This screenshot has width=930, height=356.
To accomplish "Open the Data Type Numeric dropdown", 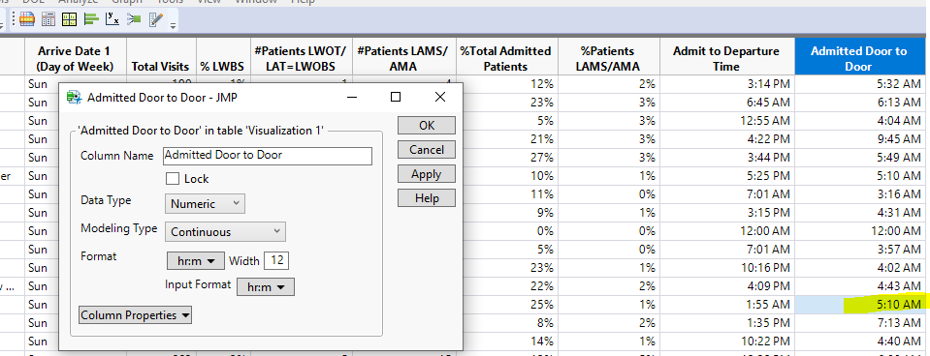I will (205, 203).
